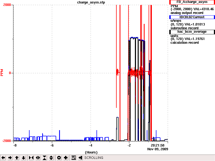Click the -6 x-axis tick label
Image resolution: width=215 pixels, height=161 pixels.
(x=52, y=145)
